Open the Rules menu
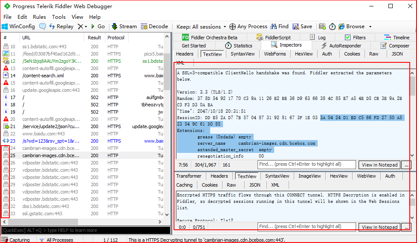 (x=39, y=17)
